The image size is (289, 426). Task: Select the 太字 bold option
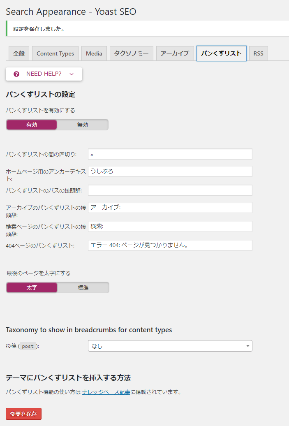[x=32, y=287]
